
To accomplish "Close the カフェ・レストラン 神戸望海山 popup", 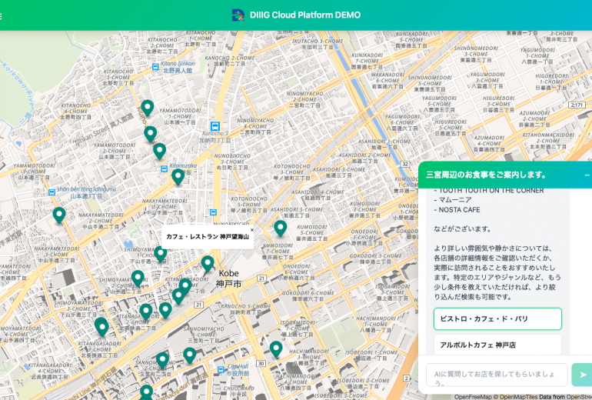I will (x=251, y=229).
